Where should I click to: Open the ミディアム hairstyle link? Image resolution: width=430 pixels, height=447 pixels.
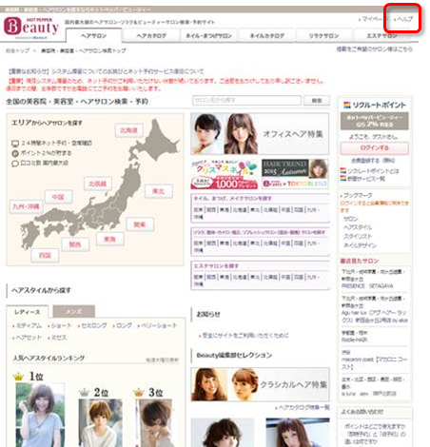coord(29,325)
